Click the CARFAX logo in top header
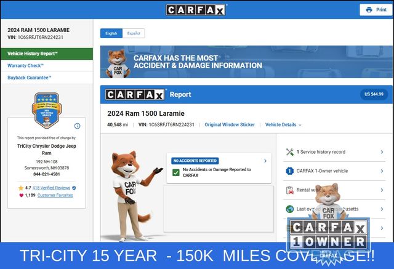This screenshot has width=394, height=269. (x=196, y=10)
